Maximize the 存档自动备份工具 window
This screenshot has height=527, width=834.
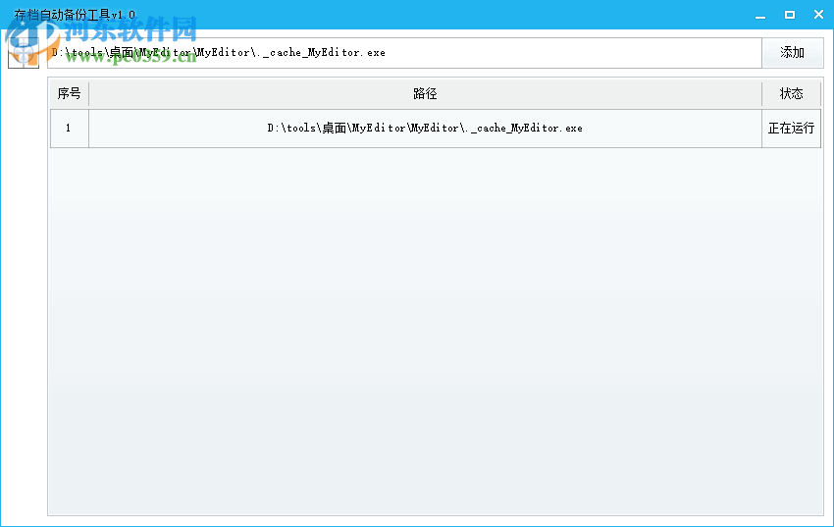[790, 15]
